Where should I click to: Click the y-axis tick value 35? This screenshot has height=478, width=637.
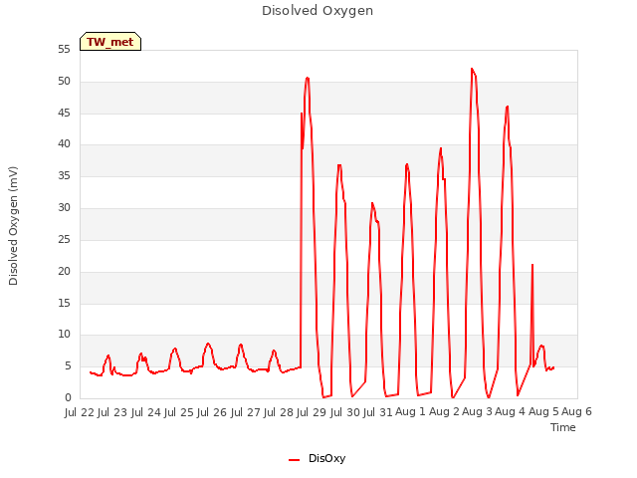[64, 176]
